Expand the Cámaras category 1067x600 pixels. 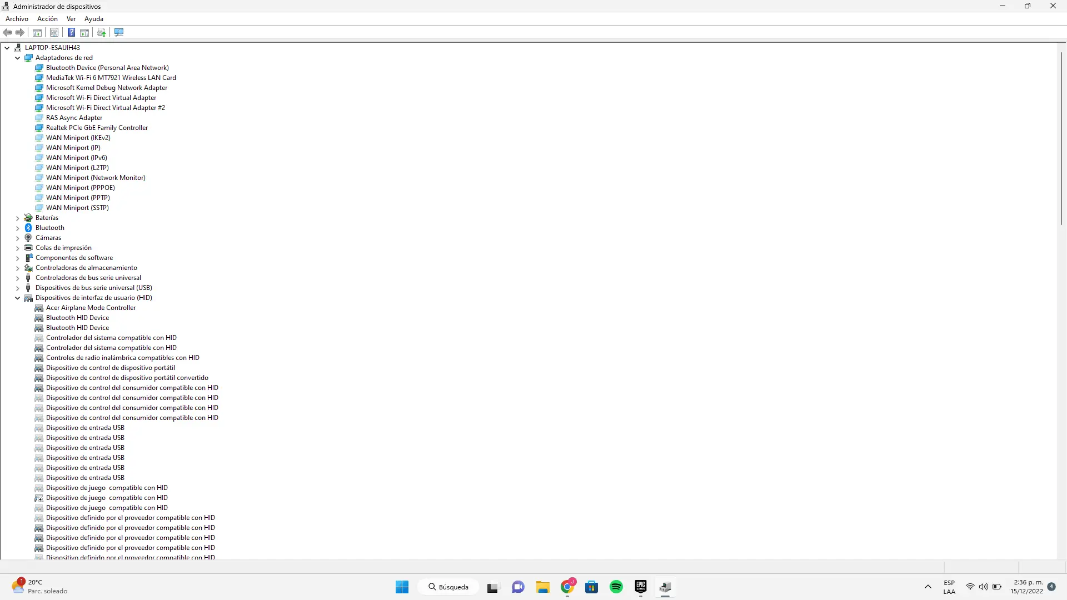pos(17,238)
